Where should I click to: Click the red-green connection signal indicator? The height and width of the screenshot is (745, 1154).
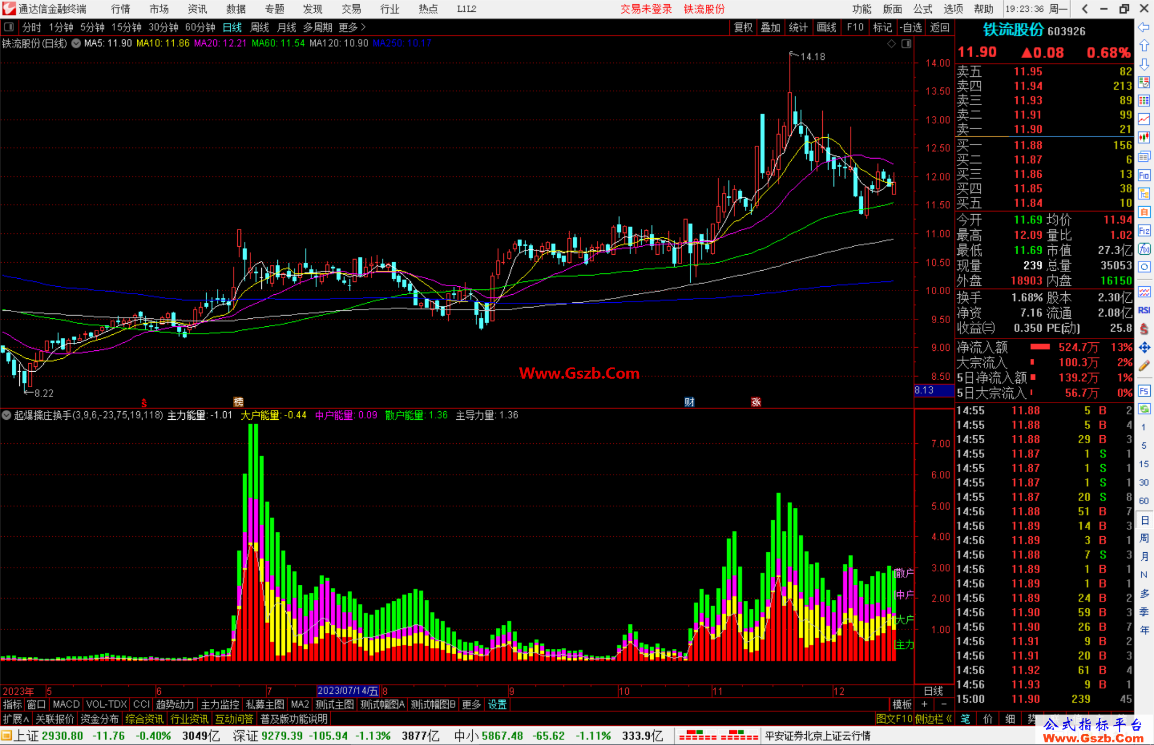[x=718, y=736]
